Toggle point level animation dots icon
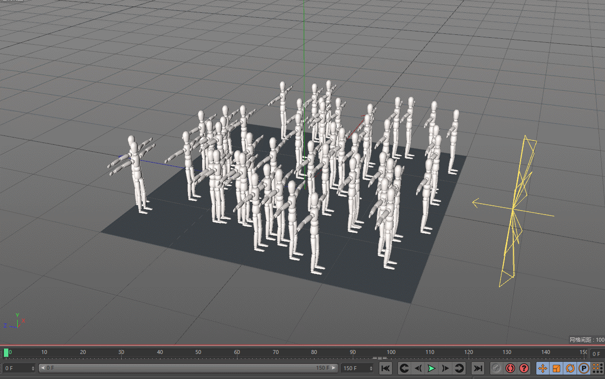Image resolution: width=605 pixels, height=379 pixels. click(598, 368)
